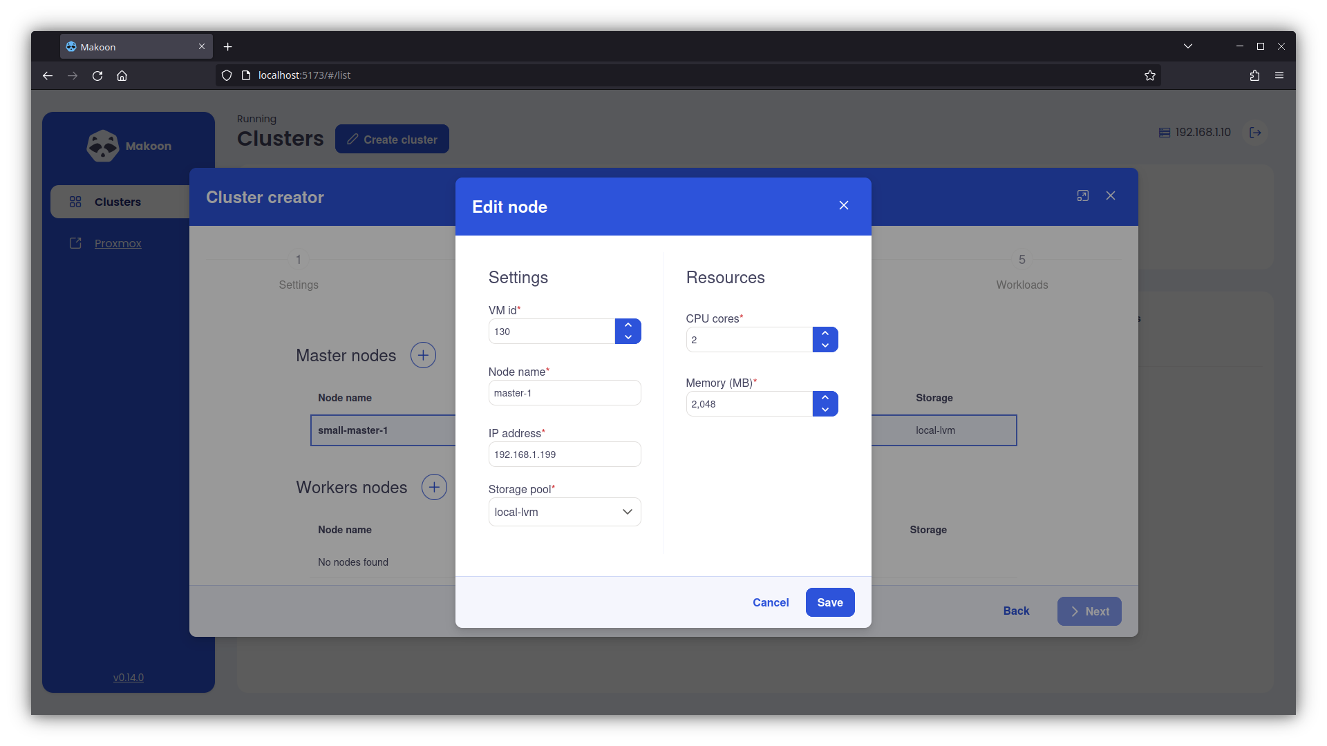Save the node changes
The image size is (1327, 746).
tap(829, 602)
